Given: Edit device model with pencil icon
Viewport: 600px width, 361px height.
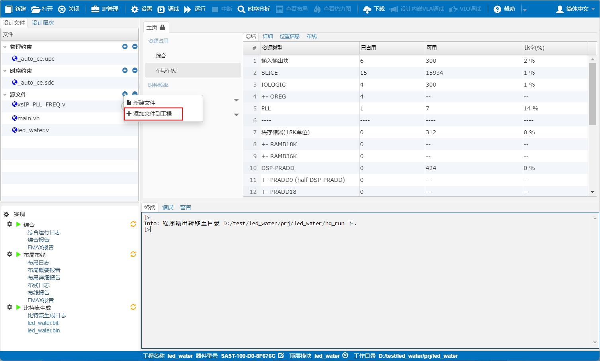Looking at the screenshot, I should tap(281, 355).
